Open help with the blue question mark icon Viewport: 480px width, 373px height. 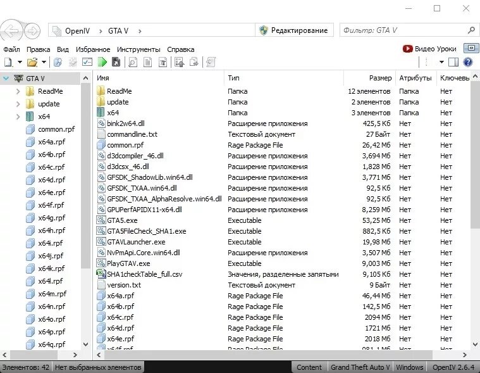[x=468, y=62]
